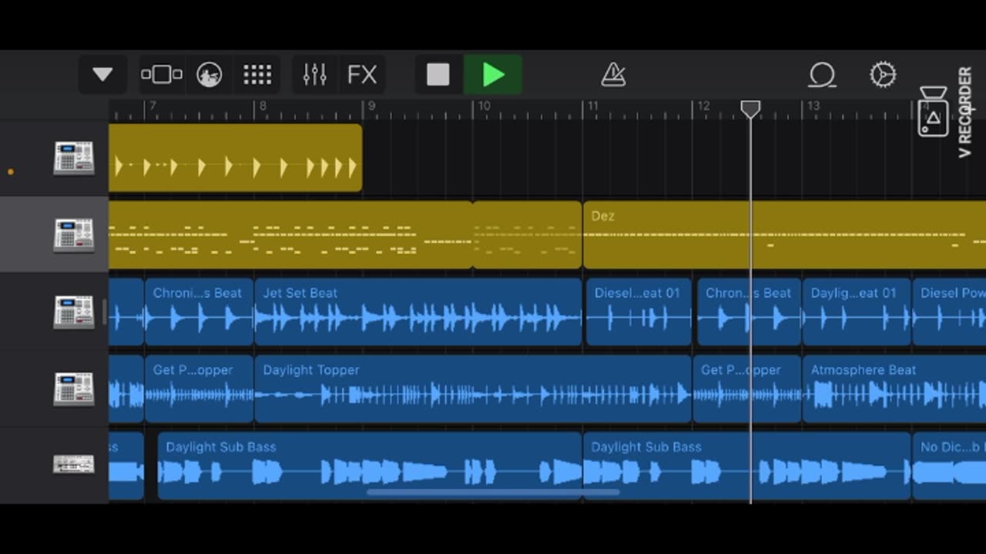
Task: Select the Diesel...eat 01 region
Action: pyautogui.click(x=639, y=312)
